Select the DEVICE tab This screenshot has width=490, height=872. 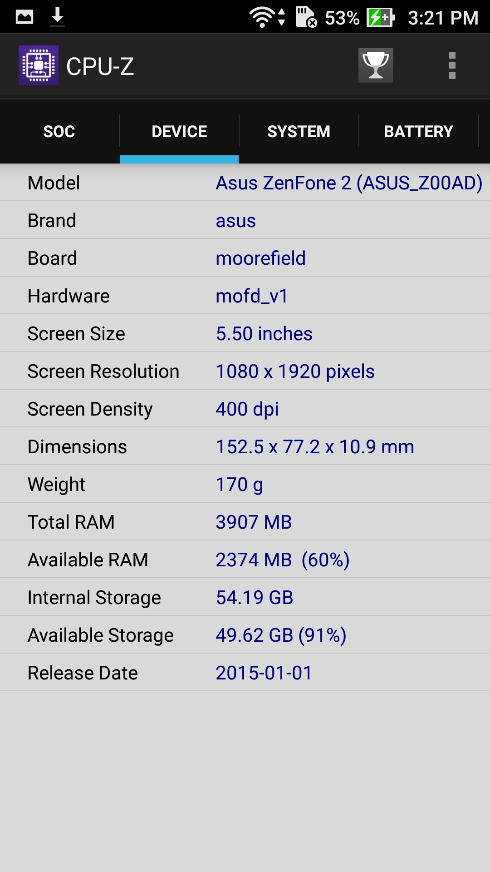tap(179, 132)
